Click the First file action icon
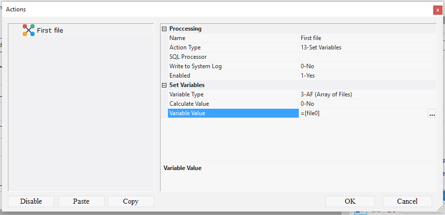This screenshot has width=445, height=215. point(29,30)
